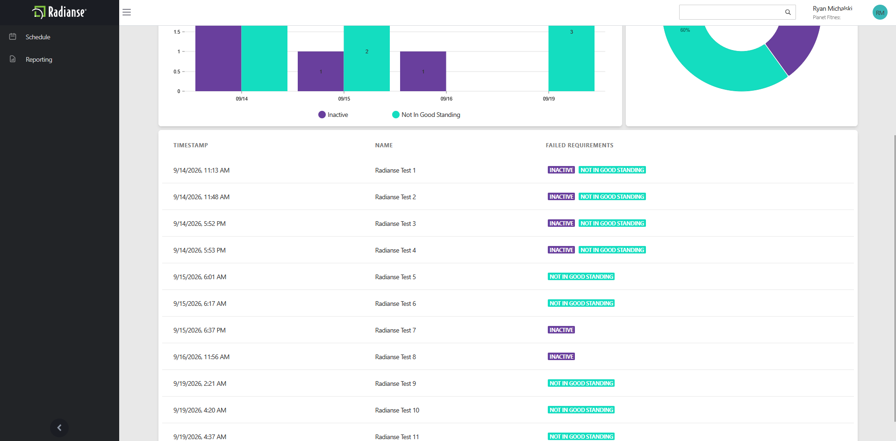The image size is (896, 441).
Task: Select the 9/19/2026, 4:37 AM timestamp
Action: point(200,437)
